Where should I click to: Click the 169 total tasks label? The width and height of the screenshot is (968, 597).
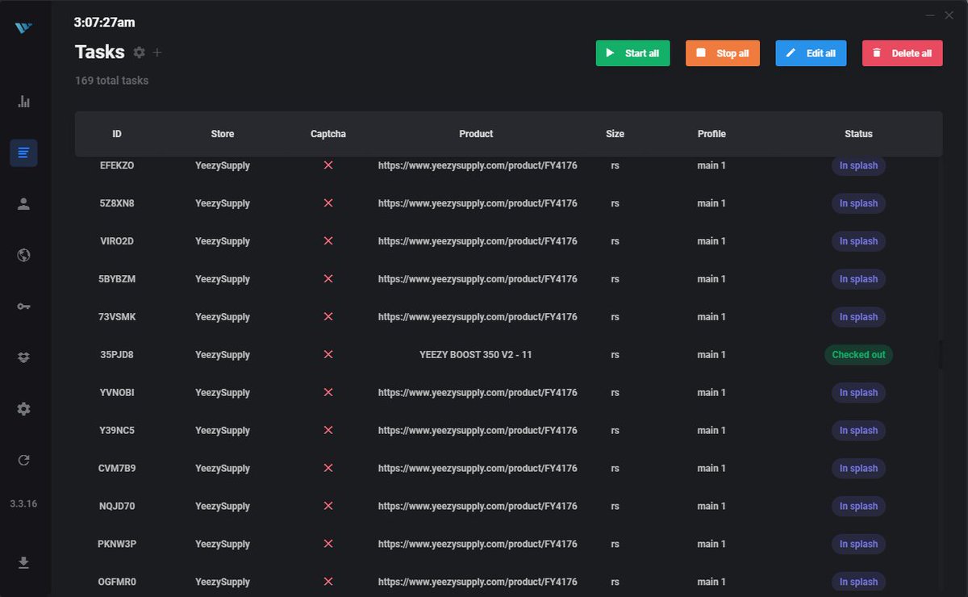111,81
